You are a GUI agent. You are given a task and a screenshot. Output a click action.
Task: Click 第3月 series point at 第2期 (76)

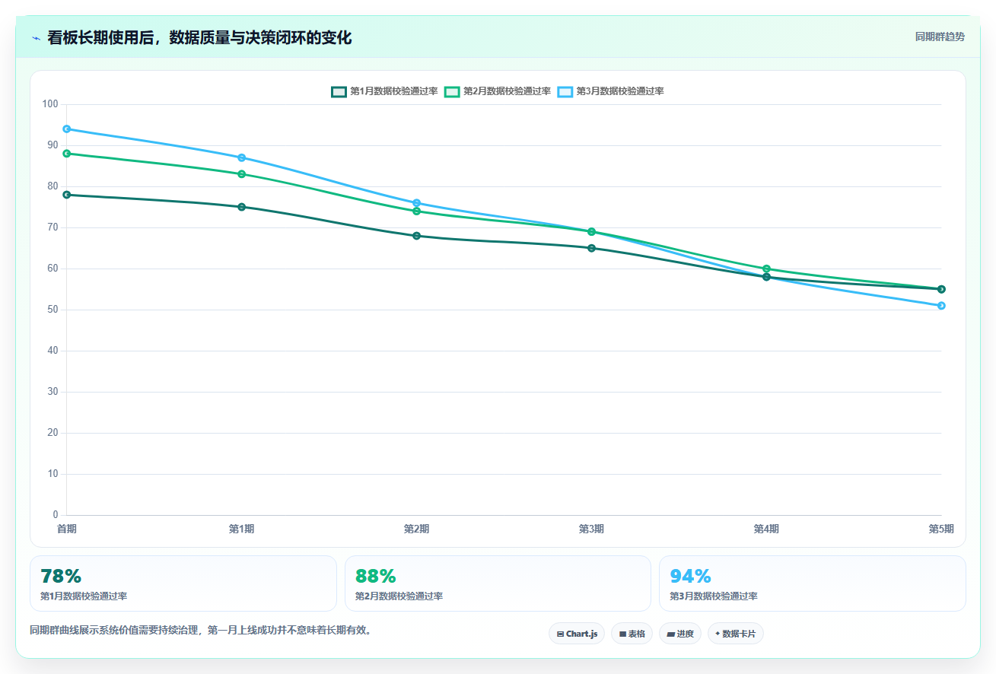pos(417,203)
